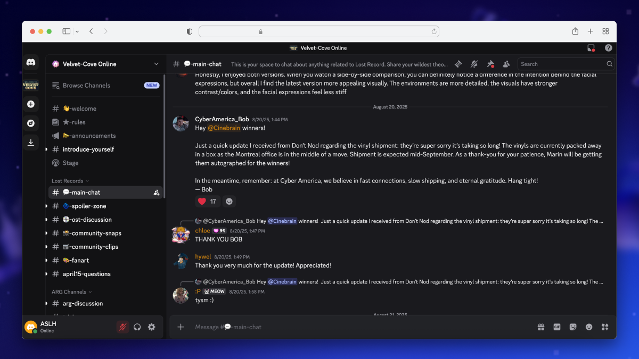Open april15-questions channel

click(105, 274)
